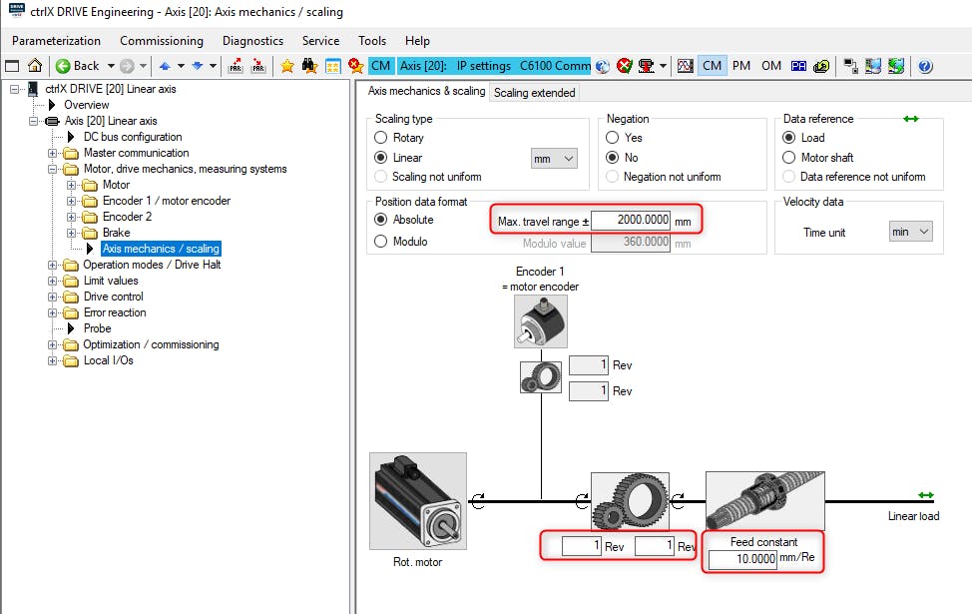Image resolution: width=972 pixels, height=614 pixels.
Task: Click the small two-computer connection icon
Action: tap(850, 66)
